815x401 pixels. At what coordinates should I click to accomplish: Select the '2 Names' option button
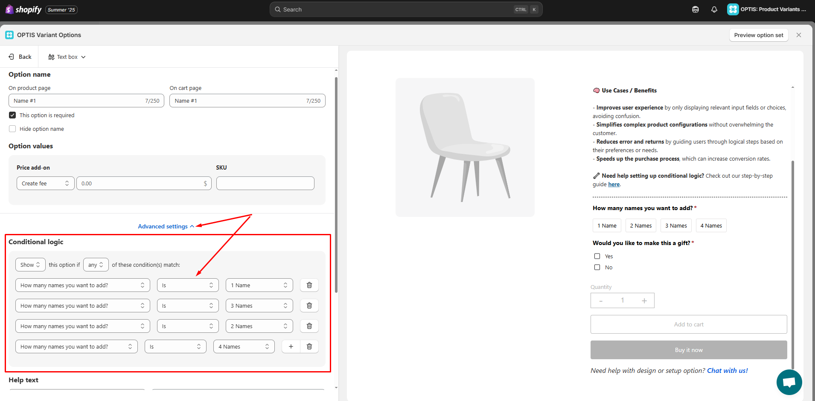641,225
